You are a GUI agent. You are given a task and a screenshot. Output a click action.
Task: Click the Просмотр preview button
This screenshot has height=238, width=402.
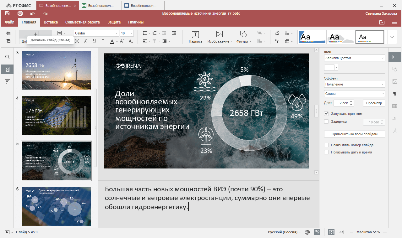(374, 103)
